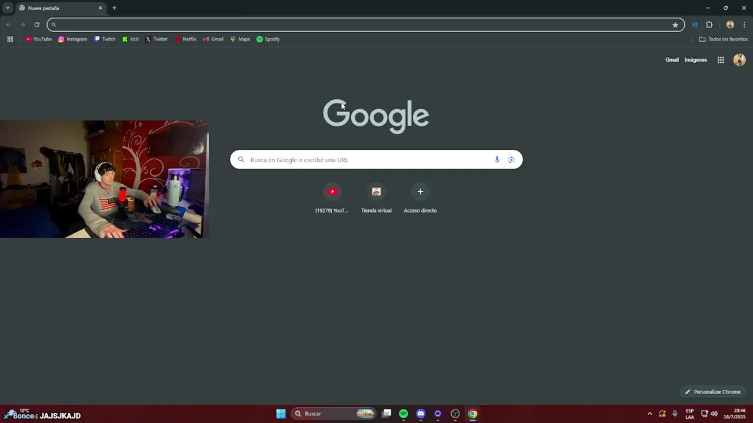Open the Windows Start menu

tap(281, 414)
